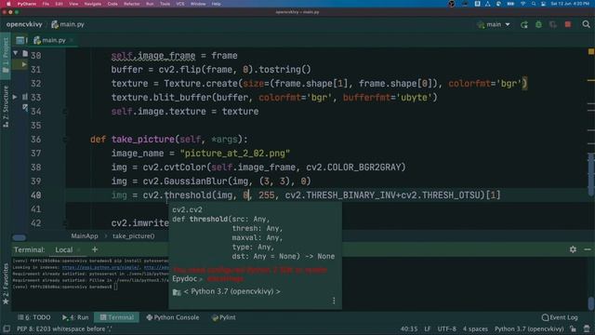
Task: Click the project view icon beside main.py tab
Action: [x=20, y=40]
